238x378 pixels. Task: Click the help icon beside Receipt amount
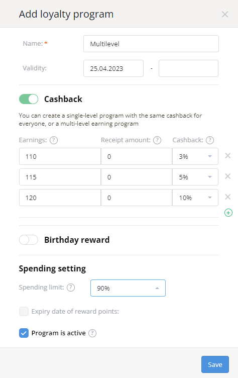click(x=157, y=140)
